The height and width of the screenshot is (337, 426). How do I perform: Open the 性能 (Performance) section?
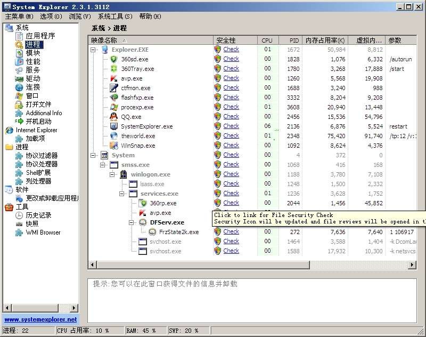pos(32,62)
